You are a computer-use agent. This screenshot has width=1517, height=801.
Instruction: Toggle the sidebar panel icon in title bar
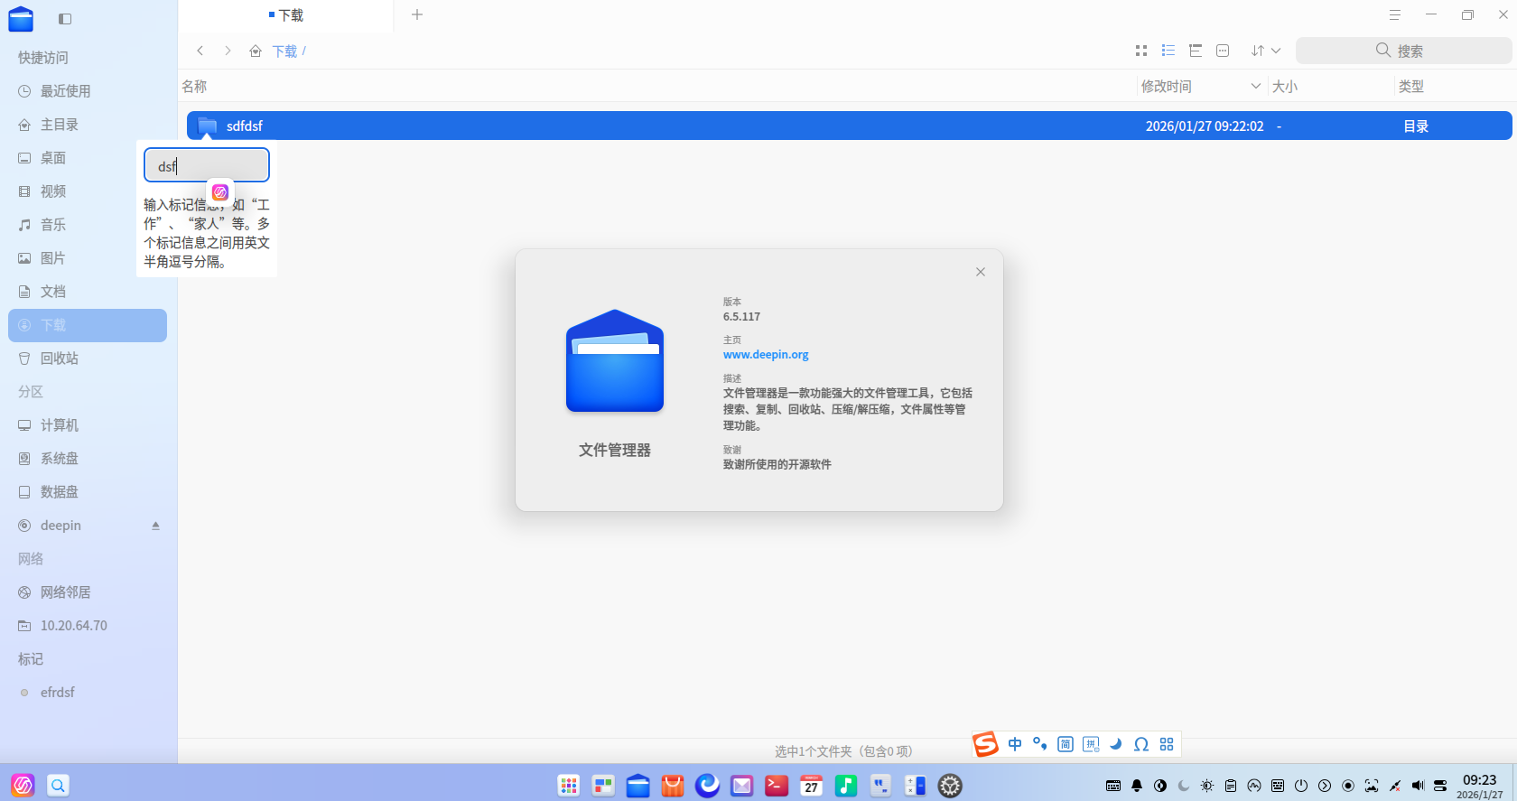[65, 19]
